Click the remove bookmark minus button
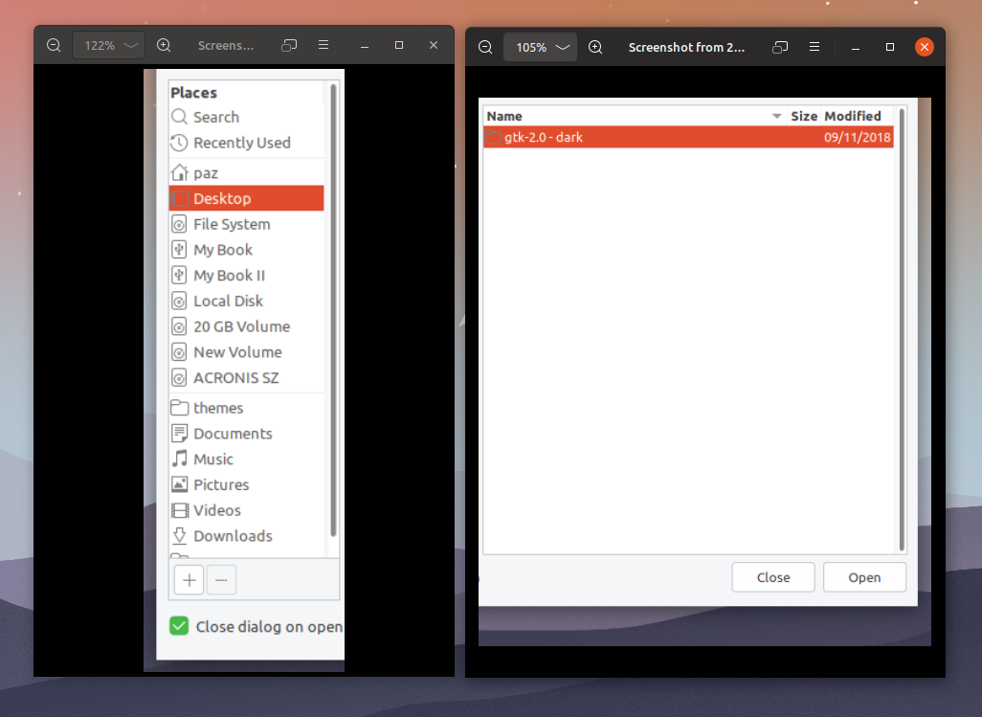 [221, 580]
